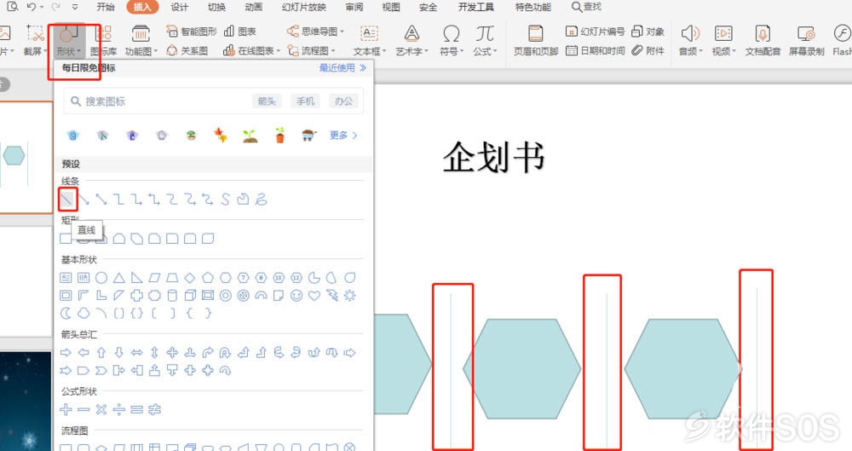The width and height of the screenshot is (852, 451).
Task: Expand the 音频 audio dropdown
Action: point(690,41)
